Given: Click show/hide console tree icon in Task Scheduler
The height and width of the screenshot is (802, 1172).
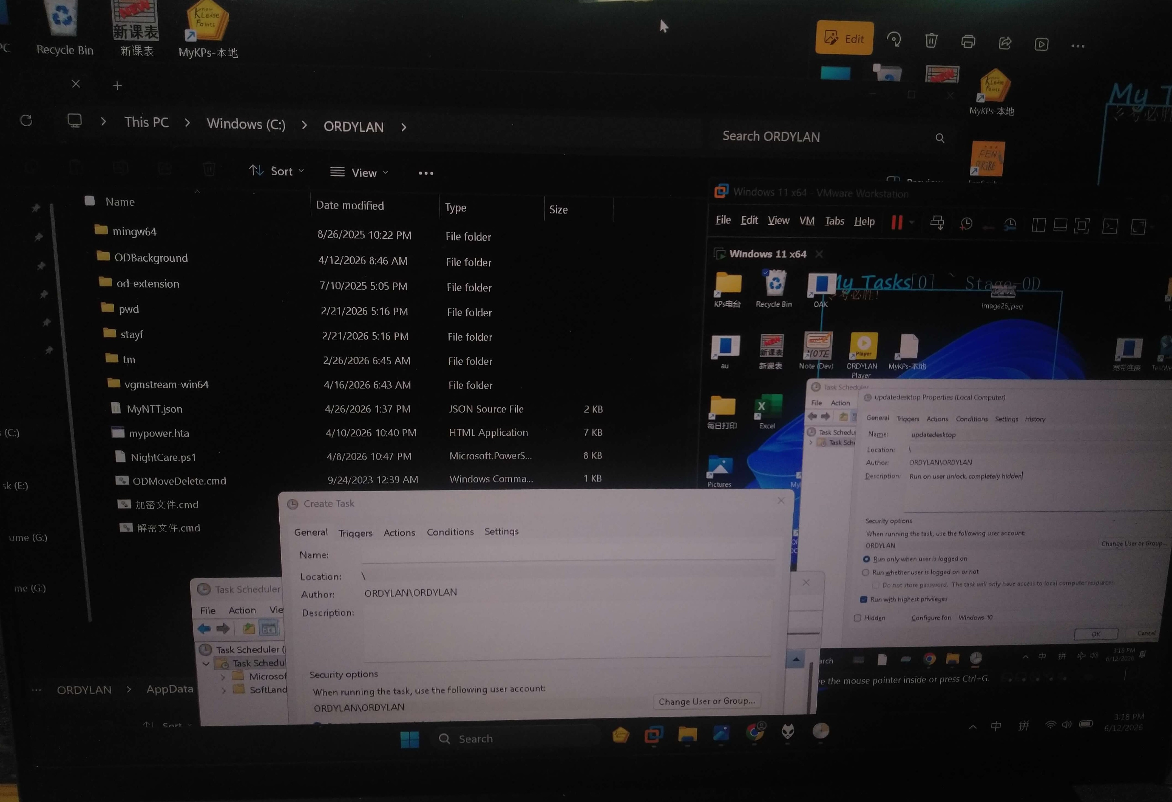Looking at the screenshot, I should click(x=269, y=628).
